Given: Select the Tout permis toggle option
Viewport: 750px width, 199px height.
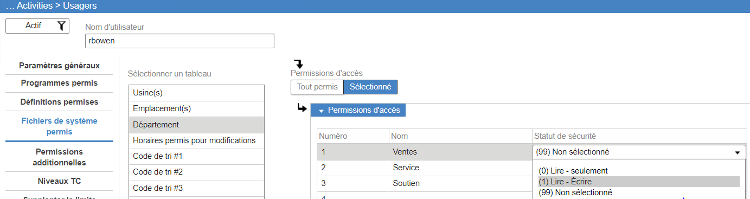Looking at the screenshot, I should pyautogui.click(x=317, y=87).
